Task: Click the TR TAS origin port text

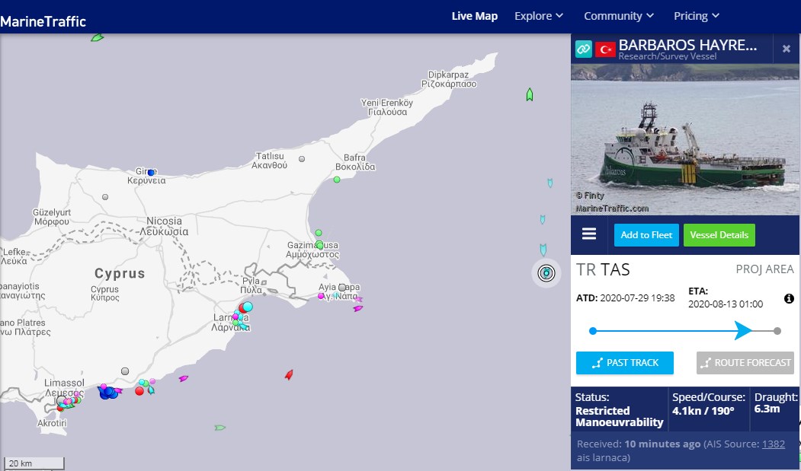Action: pos(603,269)
